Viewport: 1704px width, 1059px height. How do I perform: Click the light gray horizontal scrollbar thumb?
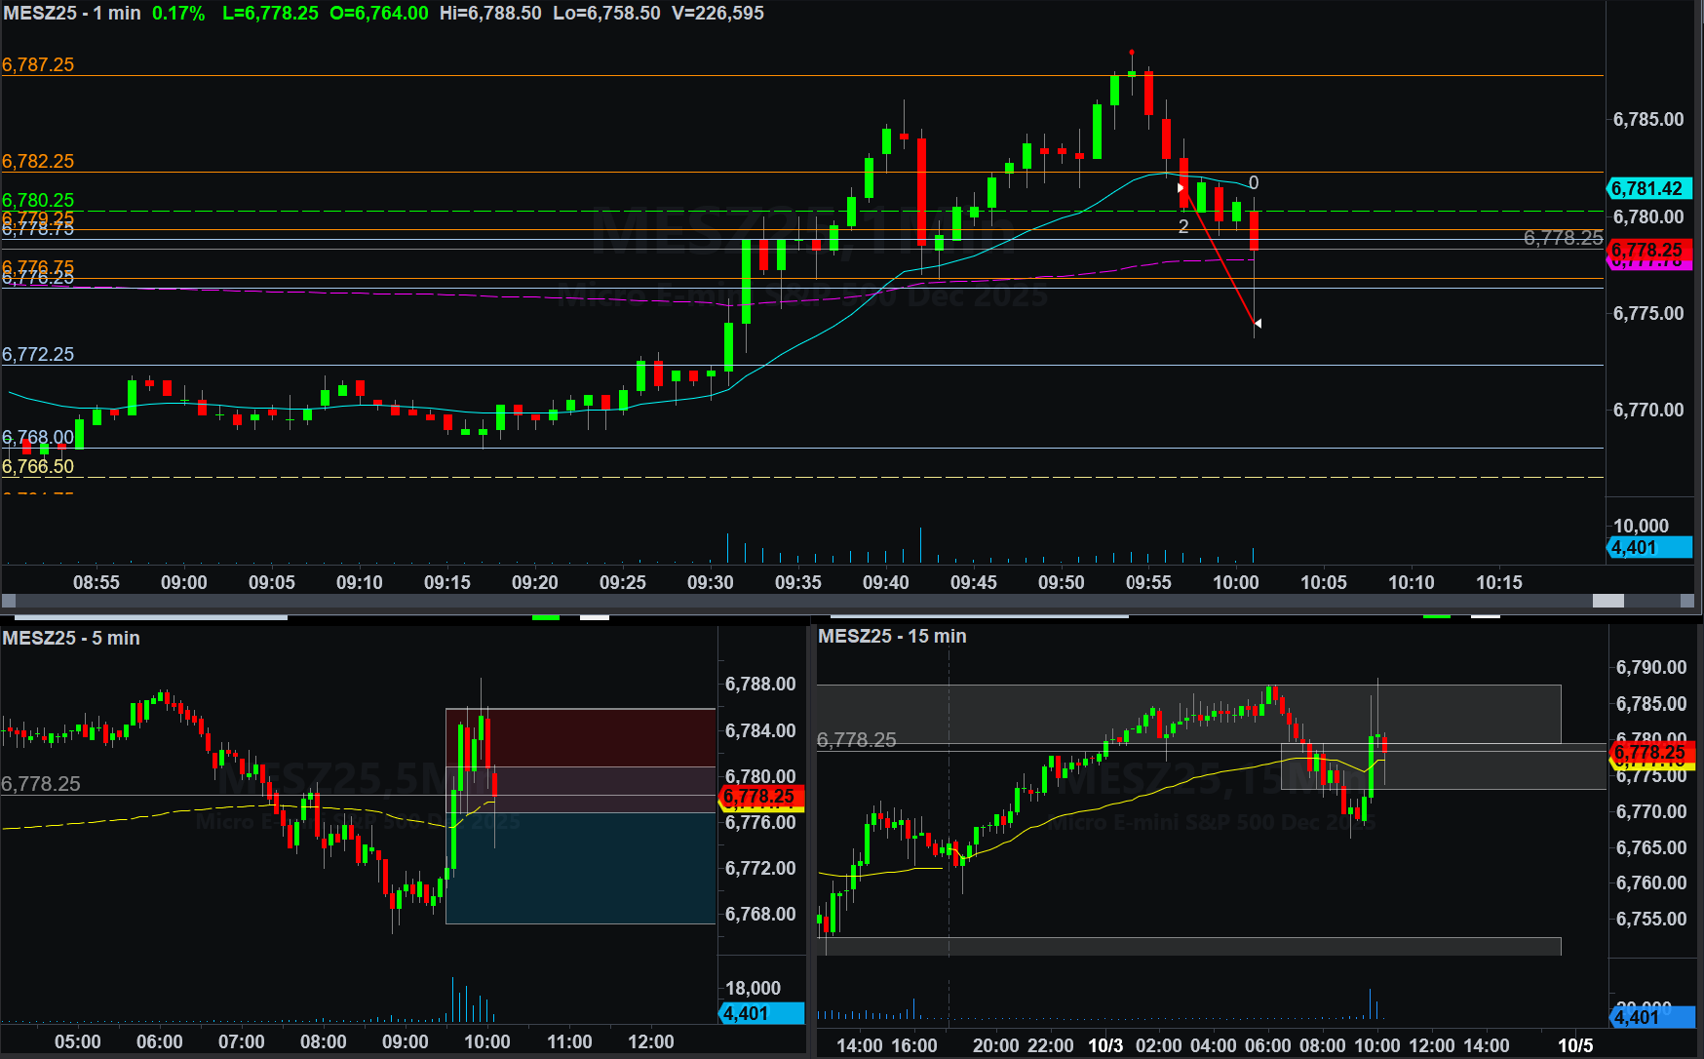(1607, 601)
